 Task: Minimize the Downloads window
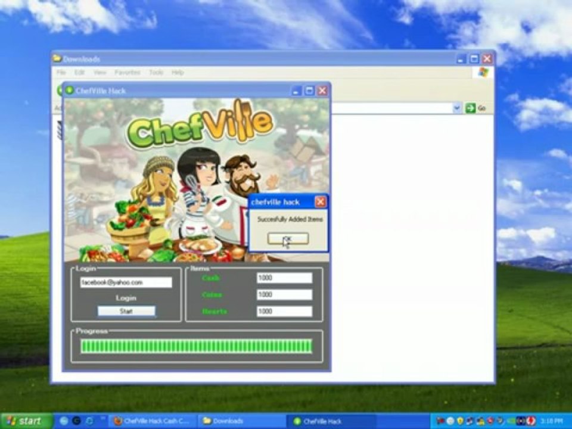[x=461, y=59]
